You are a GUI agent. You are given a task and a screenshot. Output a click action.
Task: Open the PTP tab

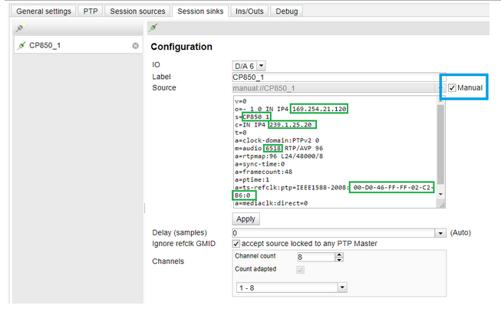(x=91, y=11)
